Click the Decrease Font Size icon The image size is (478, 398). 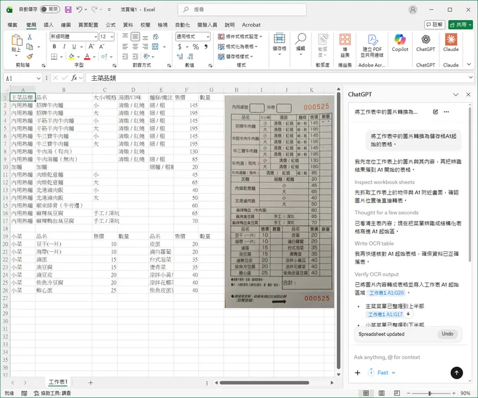(x=102, y=47)
